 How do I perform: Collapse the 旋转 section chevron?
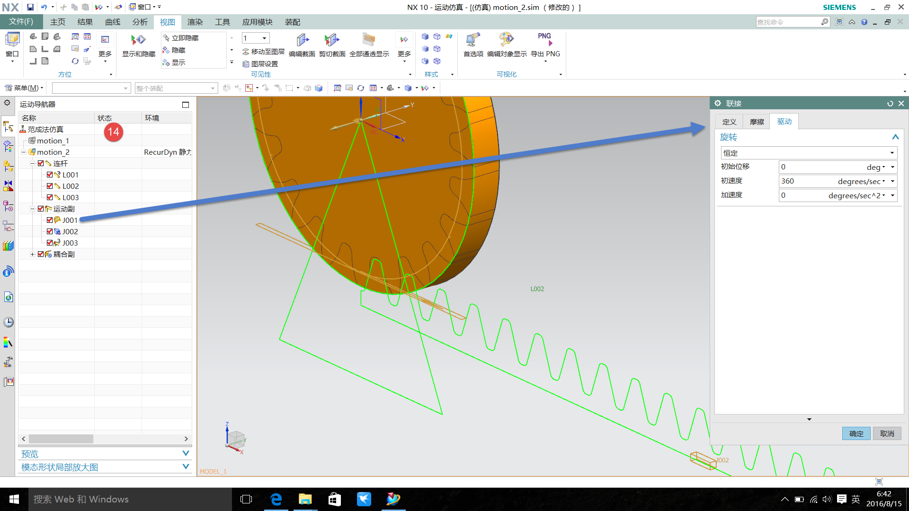(895, 137)
